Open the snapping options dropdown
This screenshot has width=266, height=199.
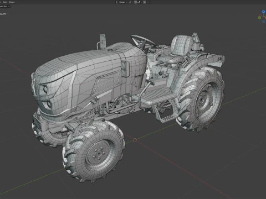tap(140, 2)
